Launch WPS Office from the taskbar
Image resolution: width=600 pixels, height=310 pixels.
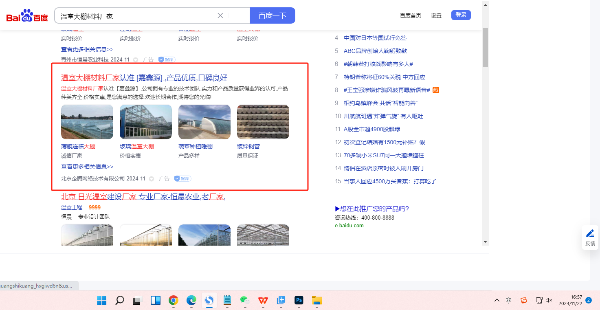tap(263, 301)
